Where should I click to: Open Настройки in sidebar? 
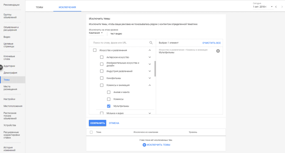pyautogui.click(x=9, y=99)
